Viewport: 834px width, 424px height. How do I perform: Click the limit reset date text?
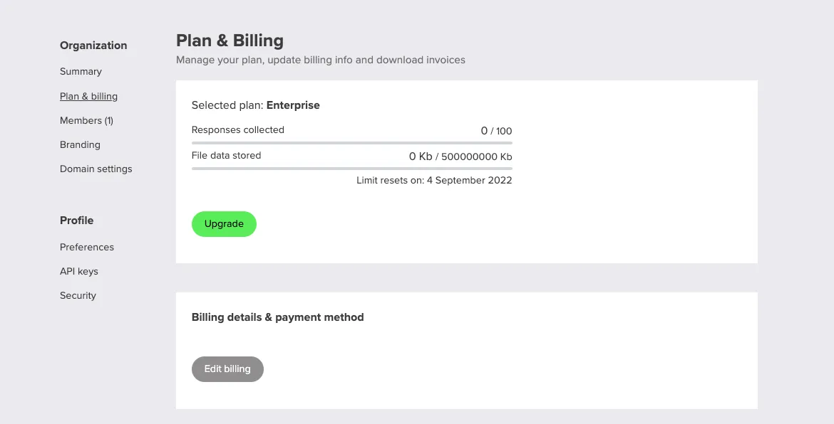tap(434, 180)
